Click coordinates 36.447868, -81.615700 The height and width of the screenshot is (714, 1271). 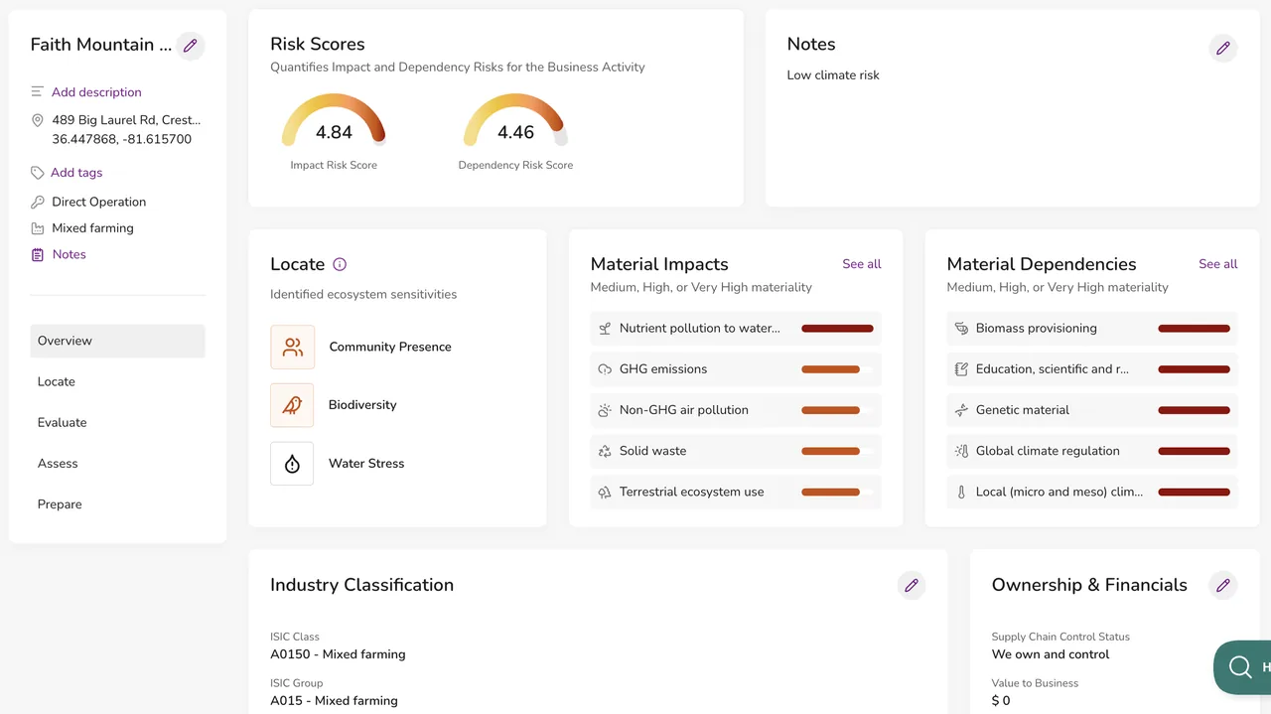tap(121, 139)
